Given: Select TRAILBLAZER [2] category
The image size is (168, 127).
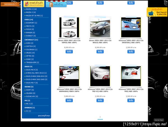Looking at the screenshot, I should (x=32, y=63).
